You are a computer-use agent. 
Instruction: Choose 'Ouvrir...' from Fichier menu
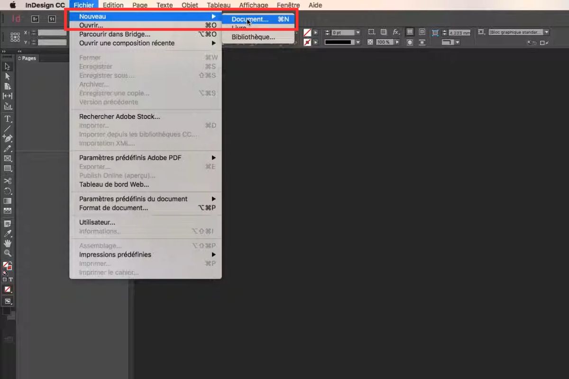[146, 25]
